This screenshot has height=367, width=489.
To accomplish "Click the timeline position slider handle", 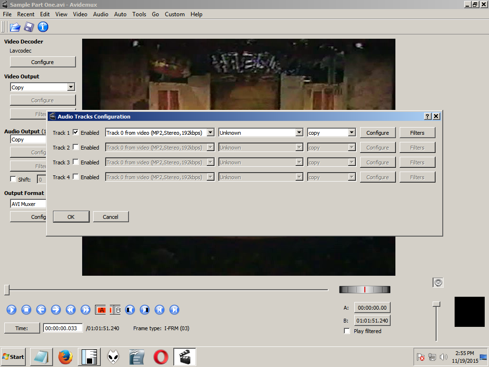I will click(x=7, y=290).
